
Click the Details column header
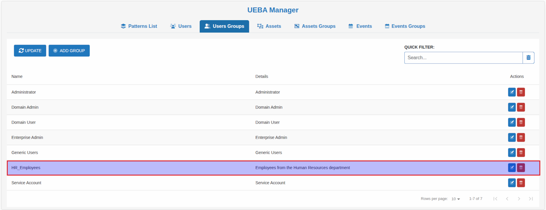click(262, 76)
